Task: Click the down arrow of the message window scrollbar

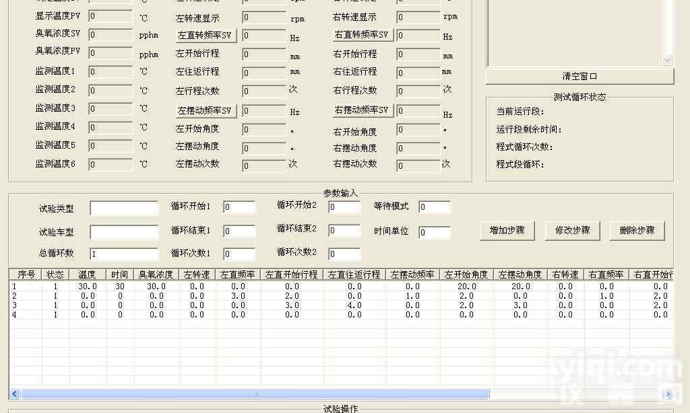Action: (668, 60)
